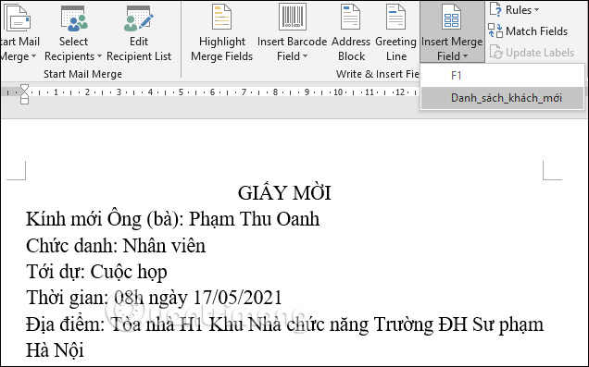Click the text Trường ĐH Sư phạm

pyautogui.click(x=458, y=325)
